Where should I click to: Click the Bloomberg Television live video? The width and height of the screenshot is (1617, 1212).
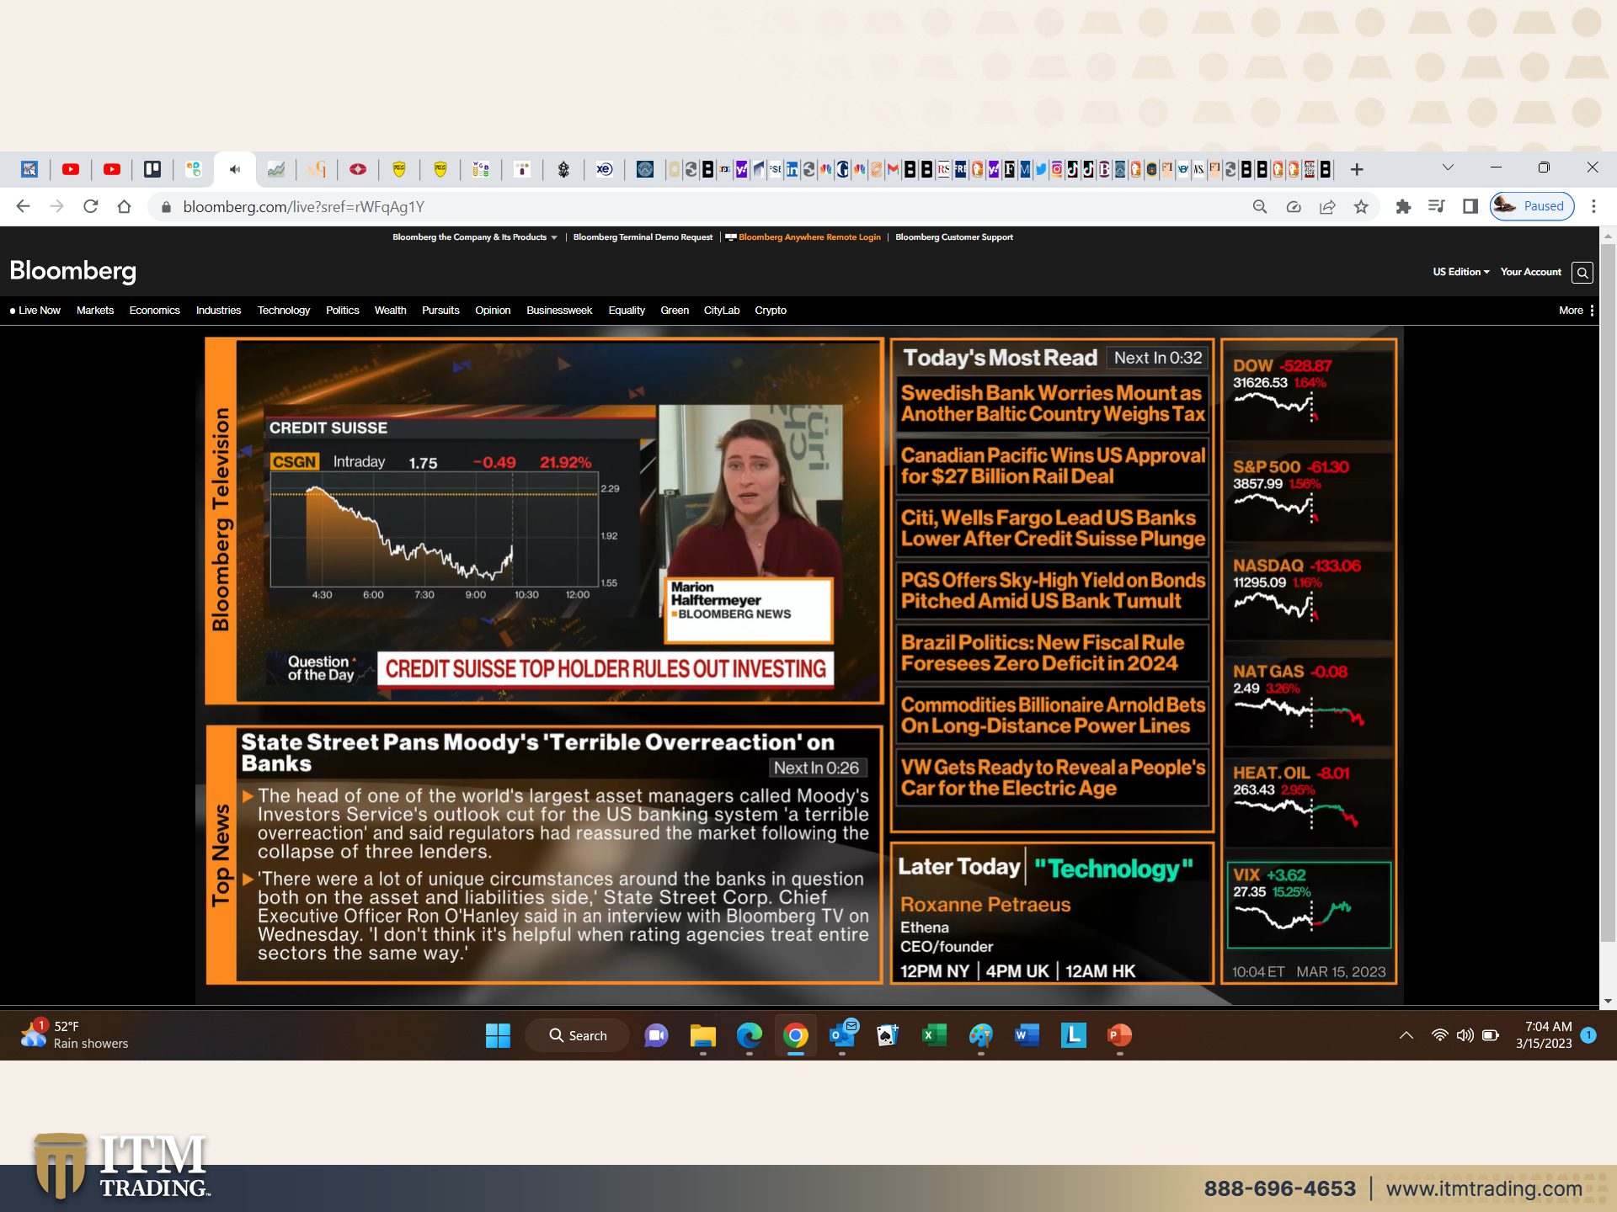pos(559,522)
